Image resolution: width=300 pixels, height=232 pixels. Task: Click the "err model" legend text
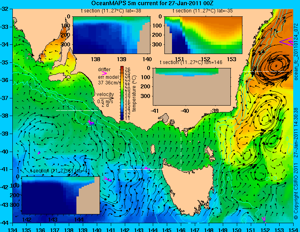(x=108, y=77)
